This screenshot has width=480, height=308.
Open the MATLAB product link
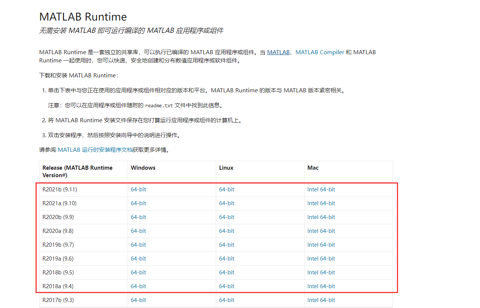pyautogui.click(x=278, y=52)
